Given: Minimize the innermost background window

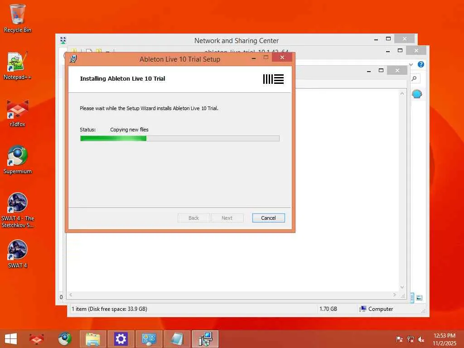Looking at the screenshot, I should (x=369, y=71).
